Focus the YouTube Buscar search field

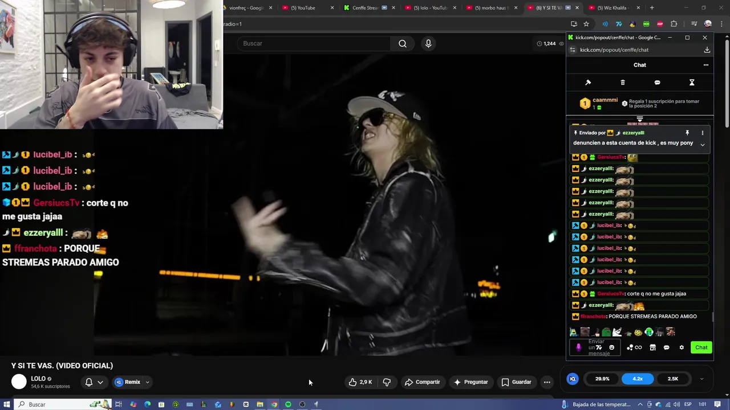point(314,43)
